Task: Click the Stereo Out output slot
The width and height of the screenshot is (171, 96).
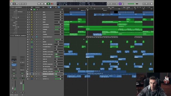Action: pos(22,70)
